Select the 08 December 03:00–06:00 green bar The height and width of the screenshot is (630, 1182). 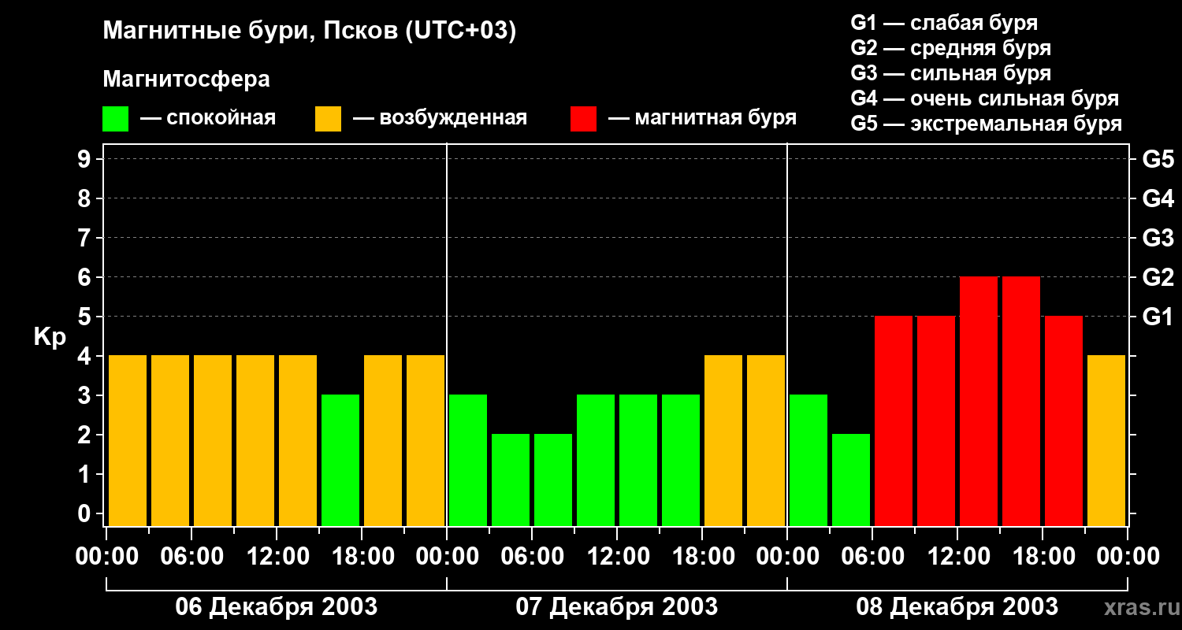click(851, 480)
